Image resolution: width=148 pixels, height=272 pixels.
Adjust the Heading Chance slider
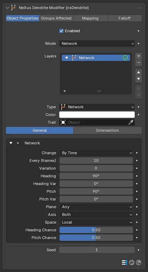pyautogui.click(x=96, y=230)
